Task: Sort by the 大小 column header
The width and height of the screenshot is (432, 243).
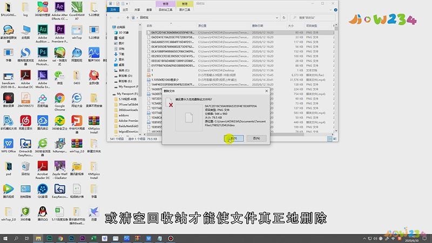Action: [291, 25]
